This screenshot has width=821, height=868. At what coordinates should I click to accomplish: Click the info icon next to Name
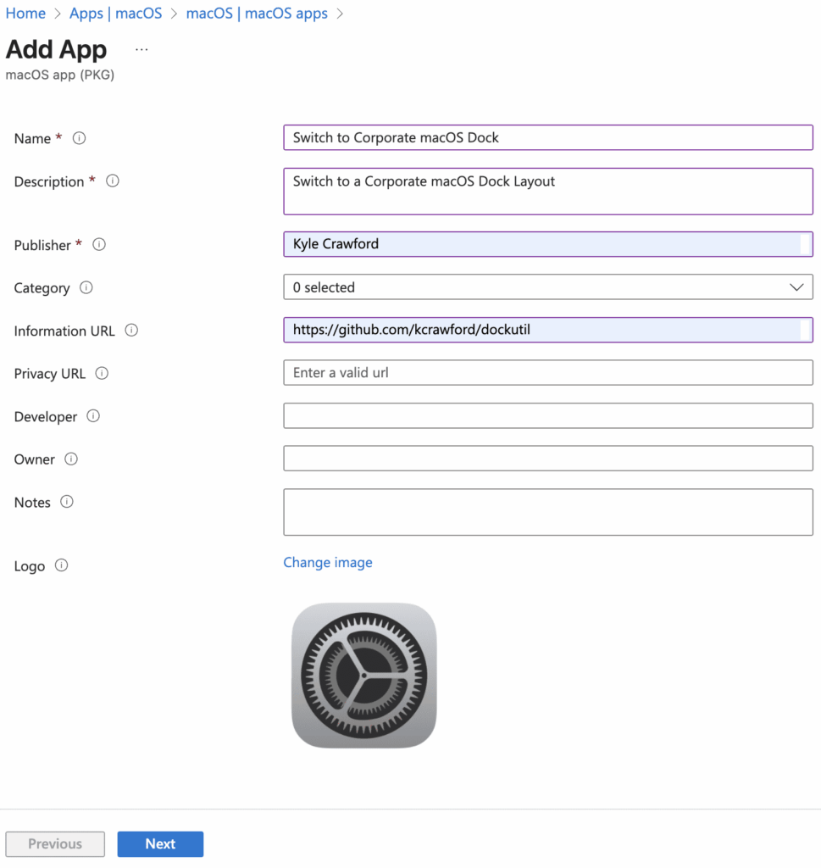(x=80, y=138)
